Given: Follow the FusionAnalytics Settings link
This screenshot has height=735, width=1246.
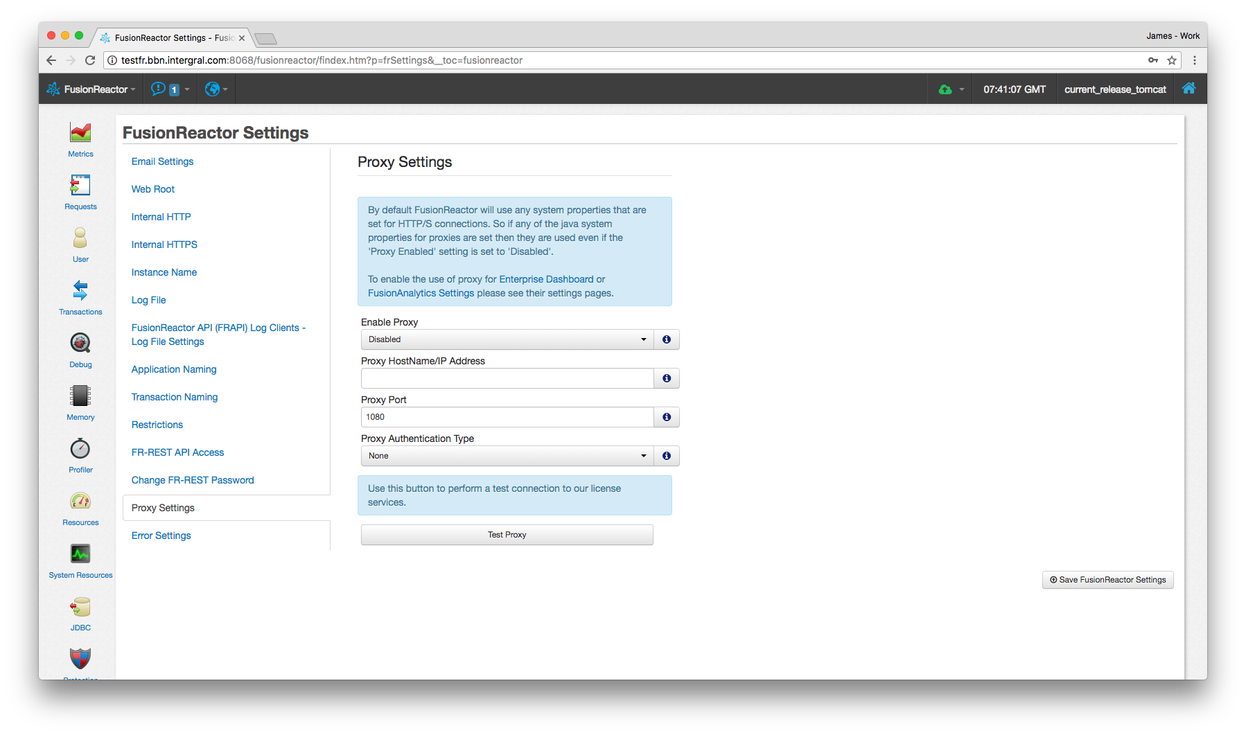Looking at the screenshot, I should point(421,293).
